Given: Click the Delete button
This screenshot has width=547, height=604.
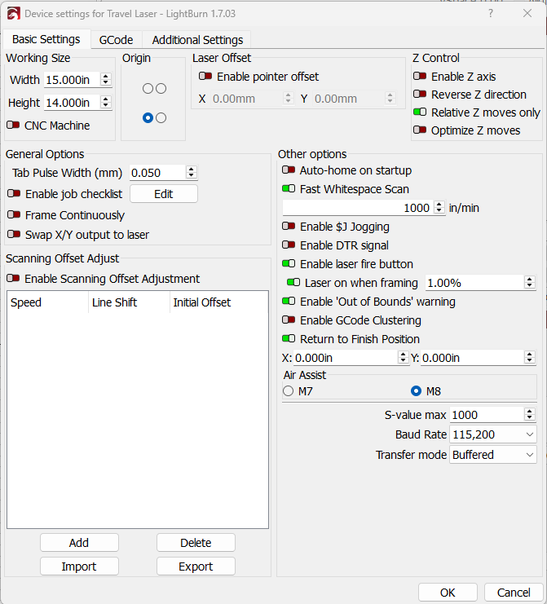Looking at the screenshot, I should pos(196,543).
